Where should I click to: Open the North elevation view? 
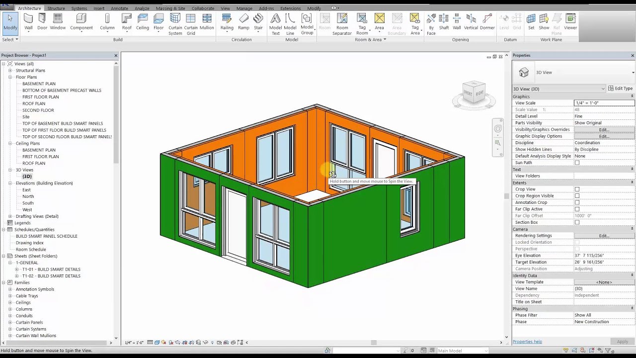pos(28,196)
